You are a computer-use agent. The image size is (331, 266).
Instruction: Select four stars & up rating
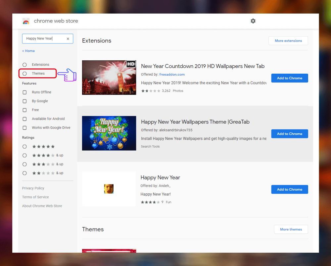tap(24, 155)
